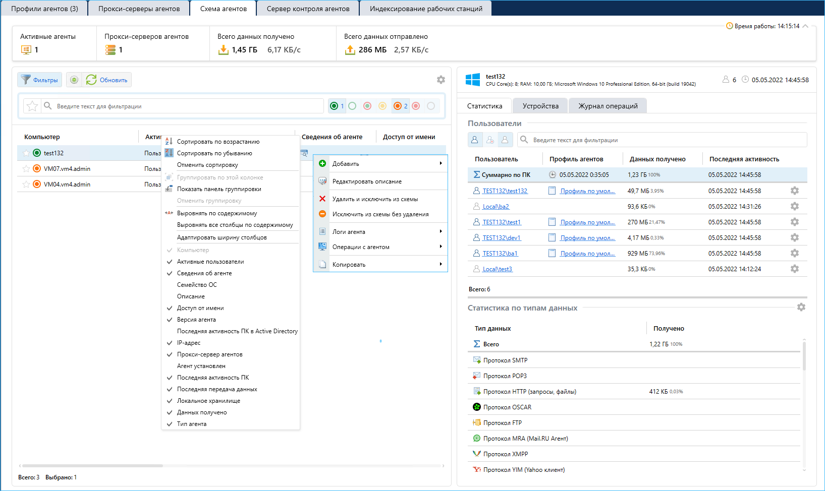Star the VM04.vm4.admin computer row
This screenshot has height=491, width=825.
pyautogui.click(x=26, y=184)
